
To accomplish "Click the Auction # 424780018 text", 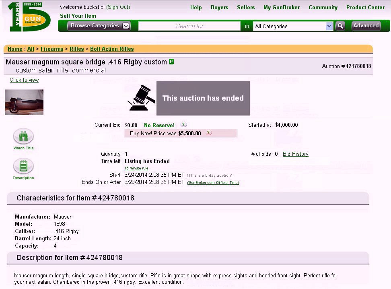I will point(346,66).
